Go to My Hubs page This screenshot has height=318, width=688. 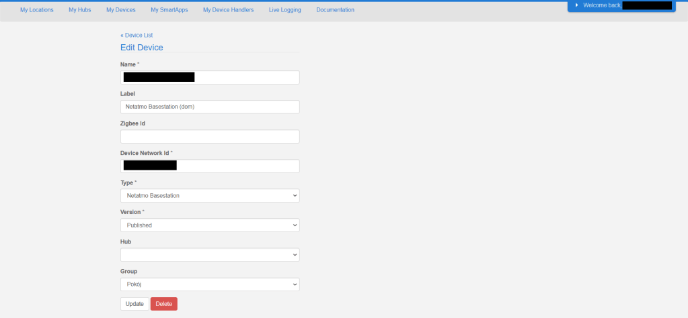[79, 10]
